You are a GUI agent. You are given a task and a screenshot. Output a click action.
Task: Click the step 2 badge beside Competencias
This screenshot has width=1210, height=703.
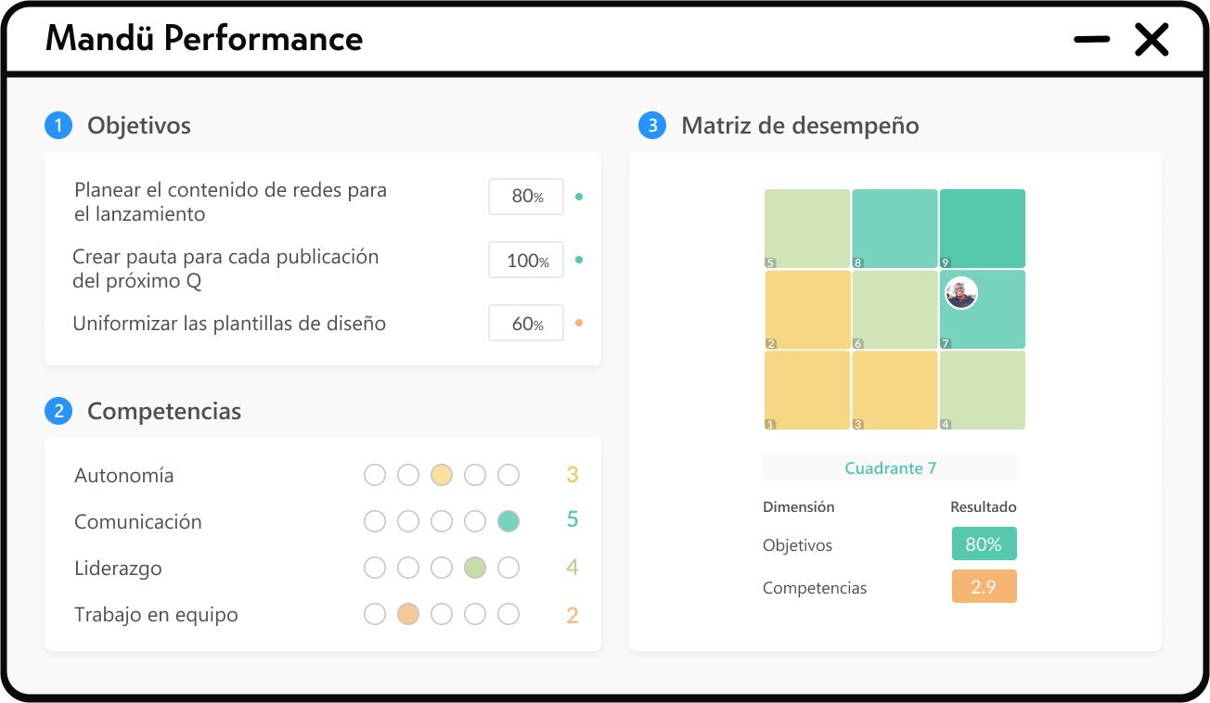(x=58, y=411)
